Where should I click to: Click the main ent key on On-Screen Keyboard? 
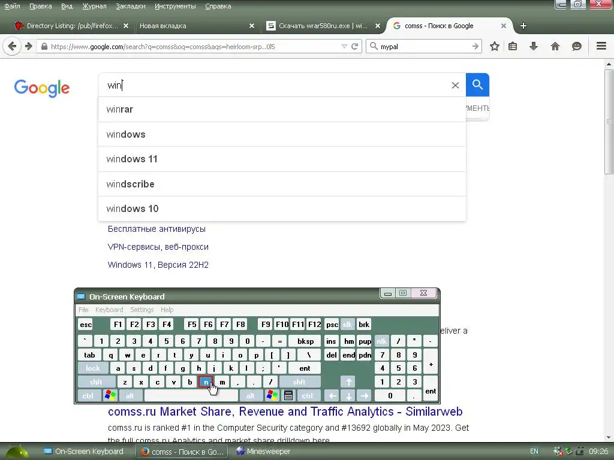click(x=305, y=368)
